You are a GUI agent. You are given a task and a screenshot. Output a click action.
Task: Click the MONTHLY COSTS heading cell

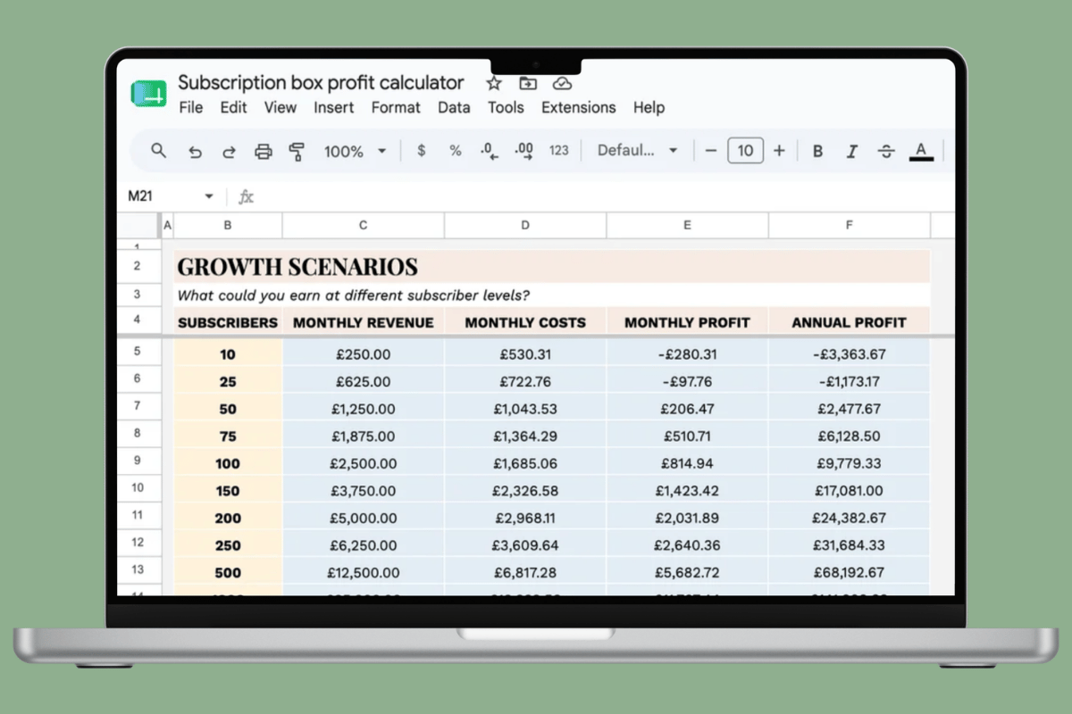point(524,322)
